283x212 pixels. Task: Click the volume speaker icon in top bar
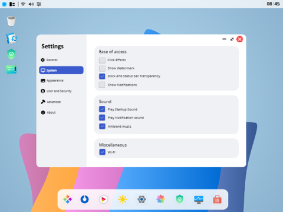pyautogui.click(x=31, y=4)
